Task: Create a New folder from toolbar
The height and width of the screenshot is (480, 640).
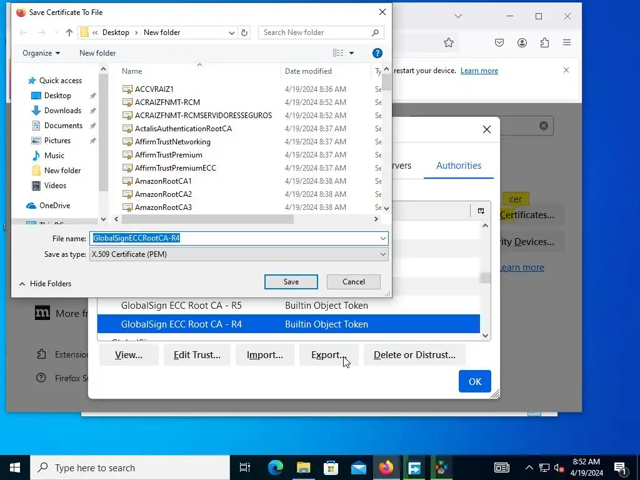Action: [x=97, y=53]
